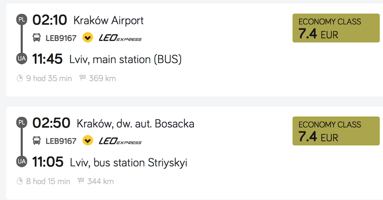Screen dimensions: 383x200
Task: Click the bus icon in the 02:50 Bosacka connection
Action: click(x=37, y=141)
